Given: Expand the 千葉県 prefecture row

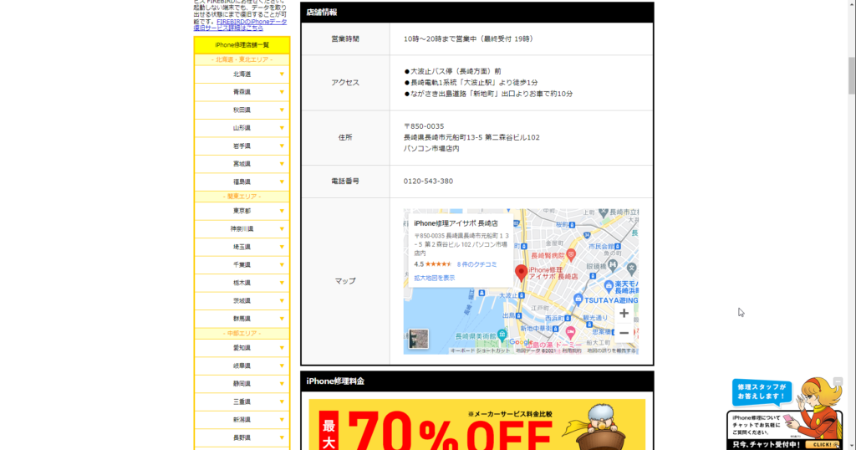Looking at the screenshot, I should coord(242,265).
